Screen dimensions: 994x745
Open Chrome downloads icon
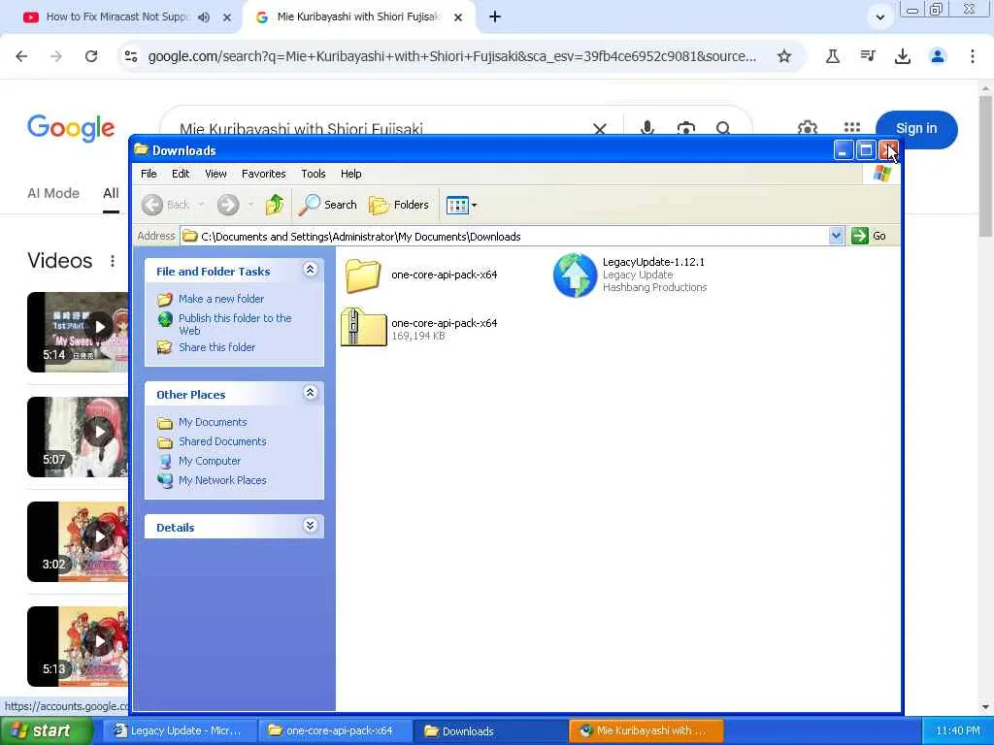pyautogui.click(x=903, y=56)
